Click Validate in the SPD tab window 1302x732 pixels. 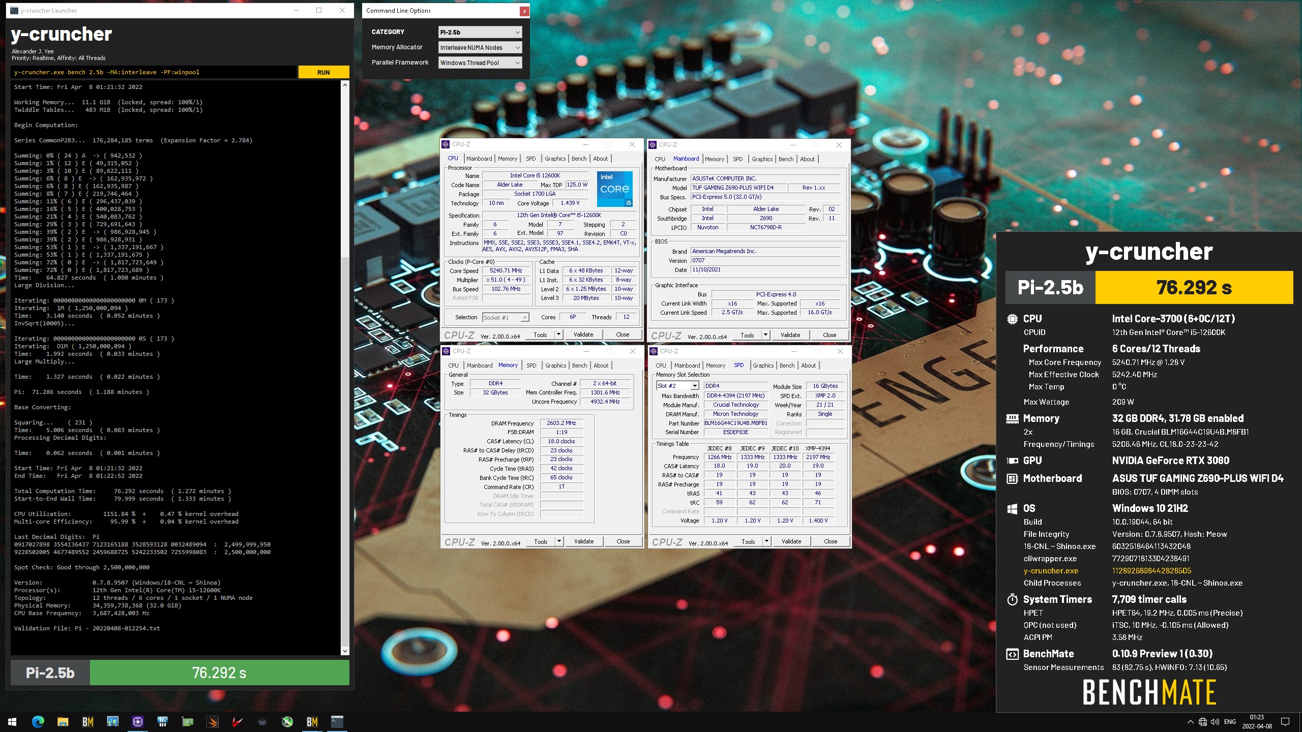click(x=791, y=541)
